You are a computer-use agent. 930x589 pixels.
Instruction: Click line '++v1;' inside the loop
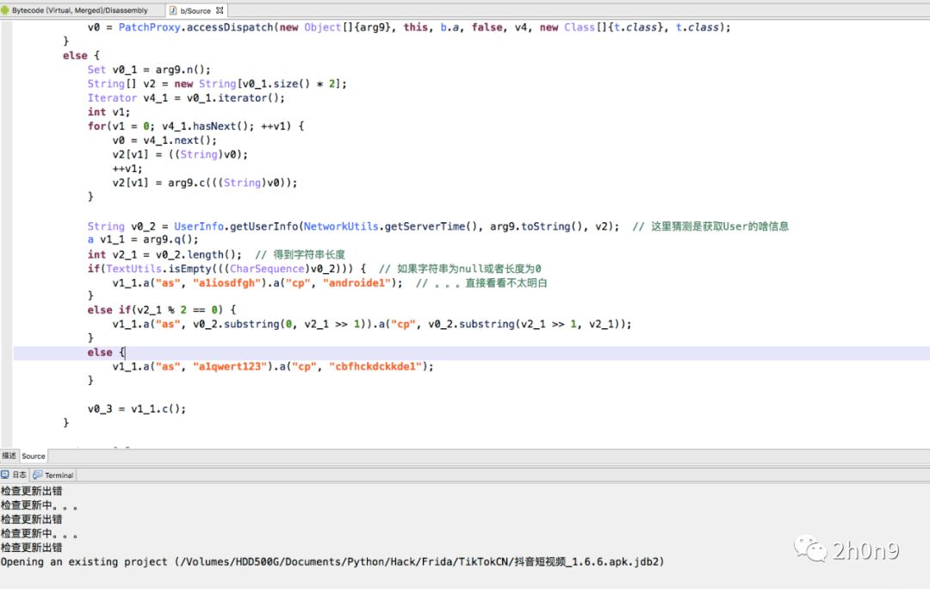click(127, 169)
